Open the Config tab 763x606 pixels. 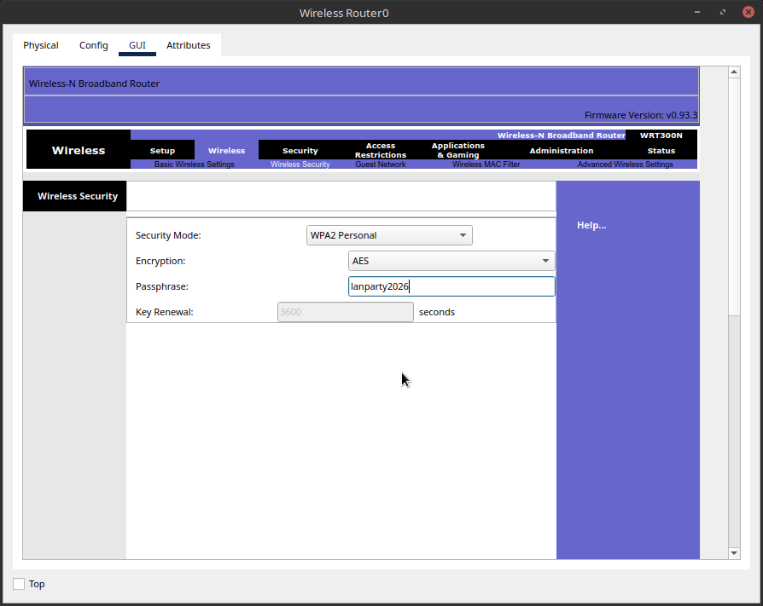pyautogui.click(x=94, y=45)
